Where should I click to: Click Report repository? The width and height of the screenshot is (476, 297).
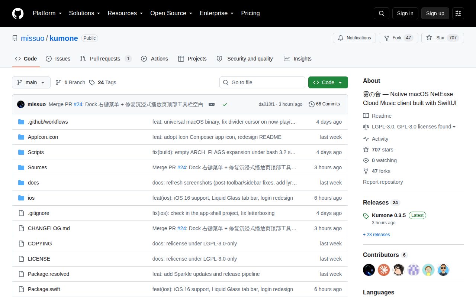383,182
